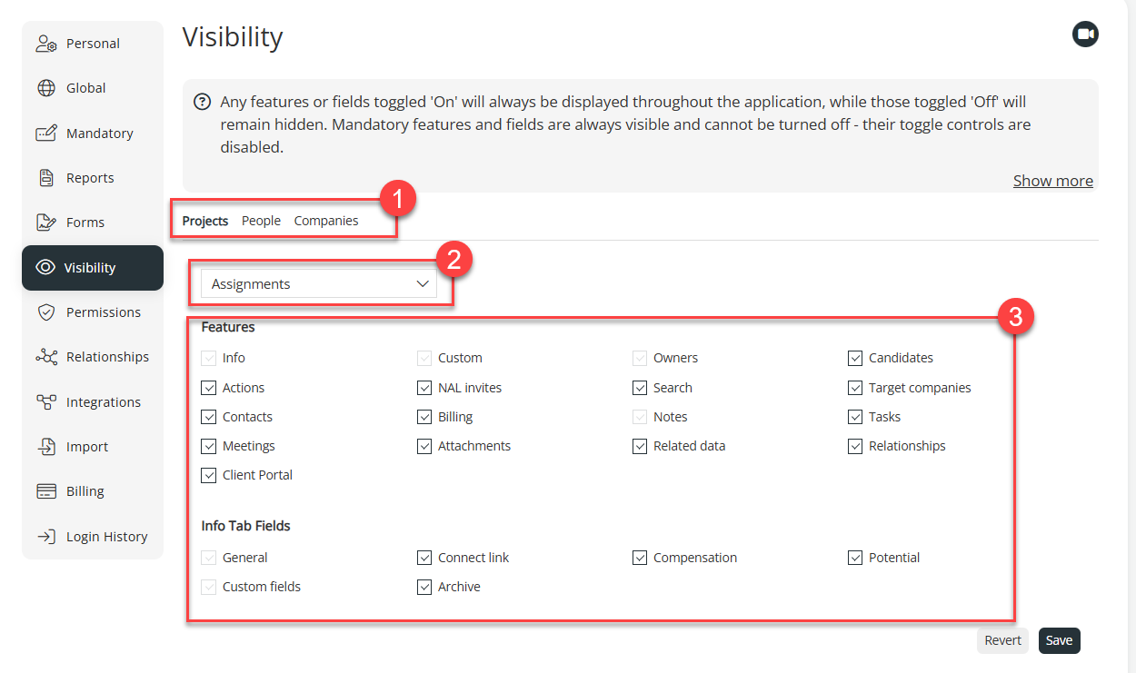Screen dimensions: 1136x673
Task: Click the Billing card icon
Action: tap(46, 491)
